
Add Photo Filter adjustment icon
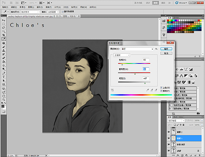click(x=191, y=76)
